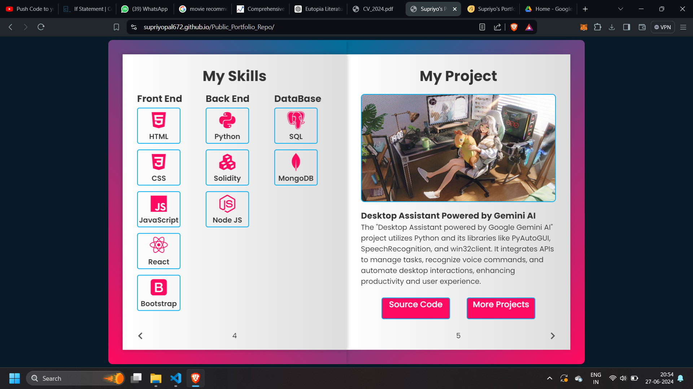Flip to next page with right chevron

click(553, 336)
